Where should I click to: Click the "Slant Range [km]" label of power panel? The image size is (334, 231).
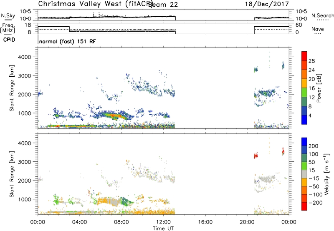point(12,88)
